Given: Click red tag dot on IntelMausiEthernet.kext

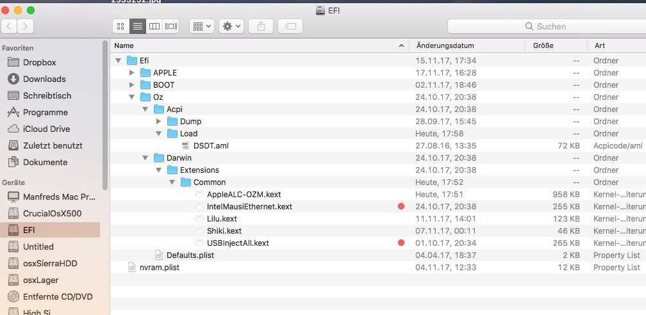Looking at the screenshot, I should [x=401, y=206].
